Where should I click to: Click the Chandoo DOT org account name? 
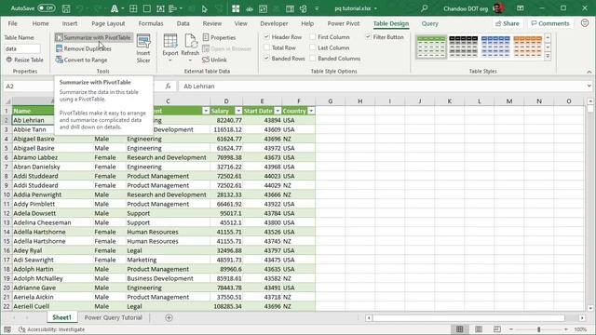(x=466, y=8)
